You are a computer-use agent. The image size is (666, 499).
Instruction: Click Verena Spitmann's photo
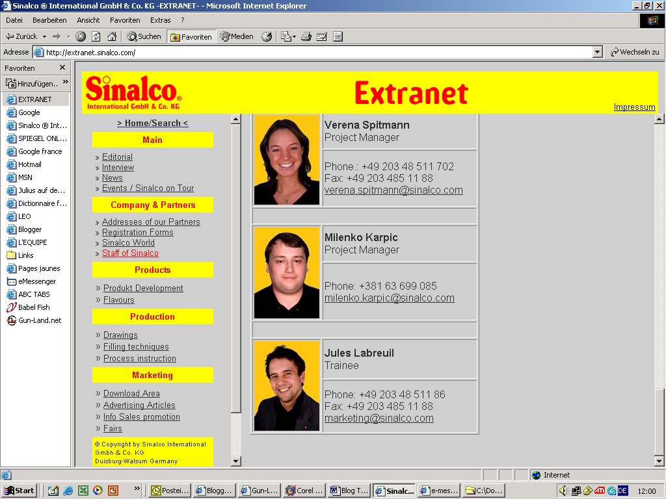point(287,160)
